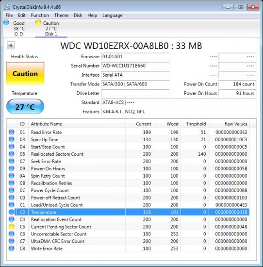Go to previous disk with arrow button

(x=11, y=46)
